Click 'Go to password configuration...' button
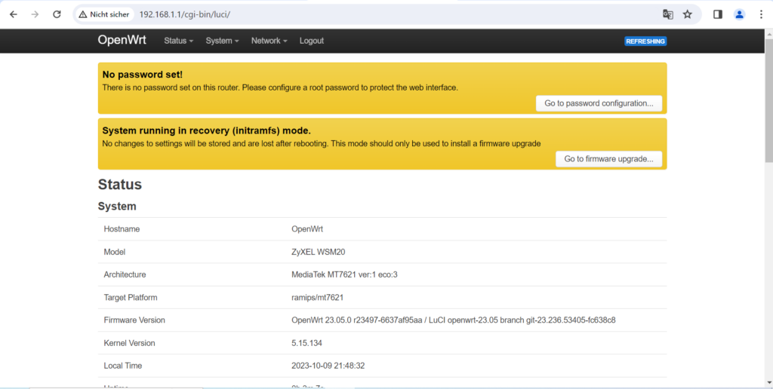The image size is (773, 389). tap(599, 103)
